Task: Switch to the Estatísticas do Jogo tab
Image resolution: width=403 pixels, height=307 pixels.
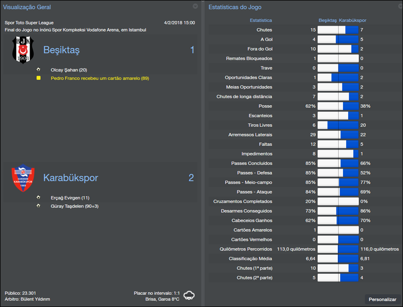Action: click(x=235, y=7)
